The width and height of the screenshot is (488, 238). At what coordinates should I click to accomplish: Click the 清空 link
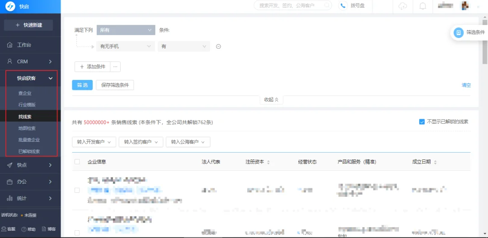[466, 85]
